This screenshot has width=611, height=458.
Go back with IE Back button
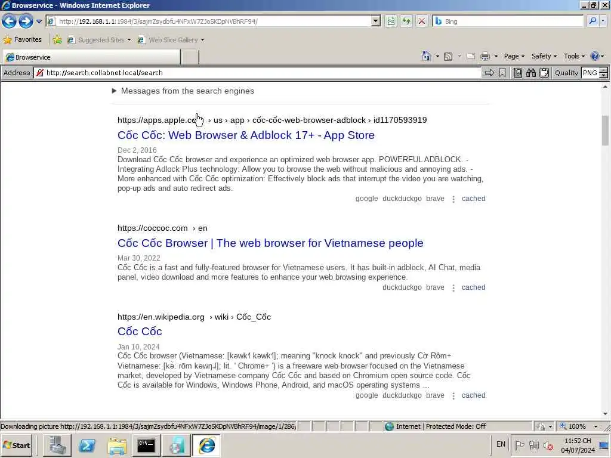pos(10,21)
